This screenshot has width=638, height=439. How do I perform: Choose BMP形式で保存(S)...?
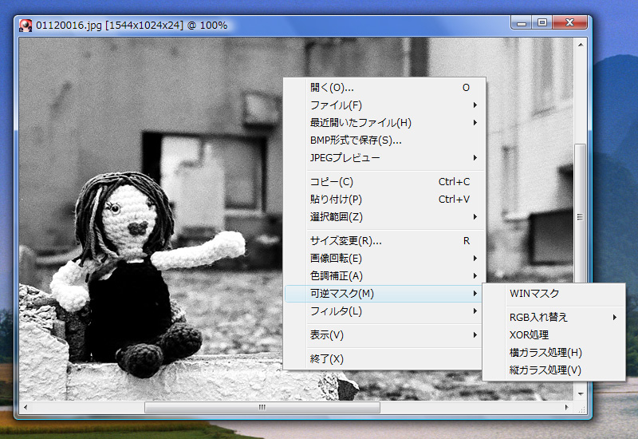tap(384, 140)
